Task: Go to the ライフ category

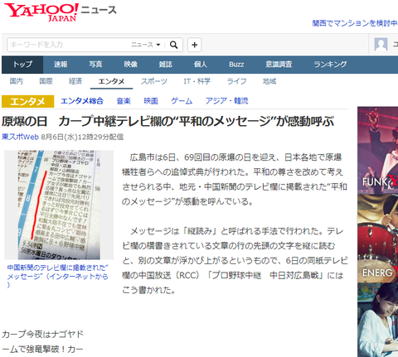Action: pos(236,81)
